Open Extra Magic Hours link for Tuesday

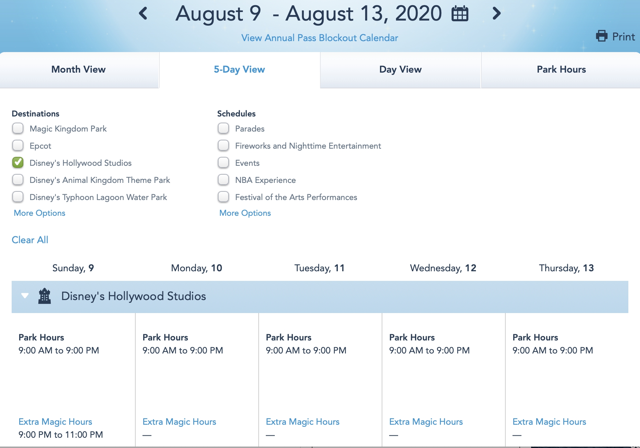coord(303,422)
